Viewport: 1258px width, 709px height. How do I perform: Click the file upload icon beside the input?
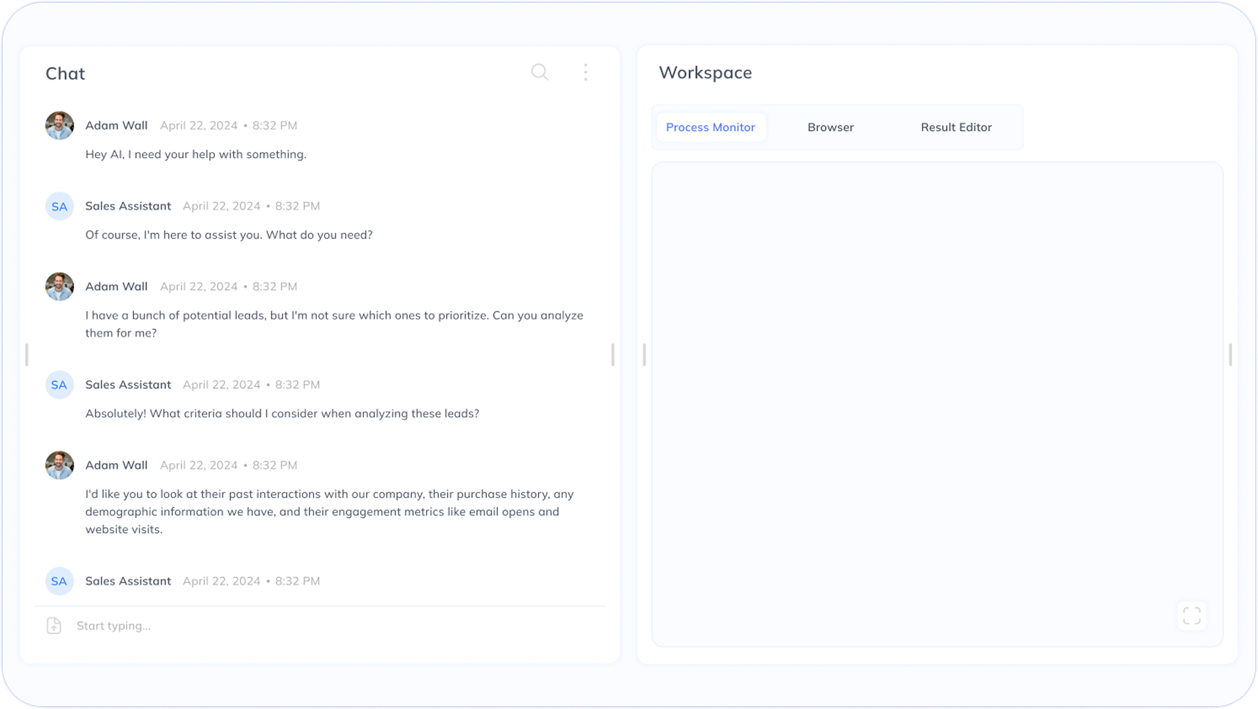[x=54, y=625]
